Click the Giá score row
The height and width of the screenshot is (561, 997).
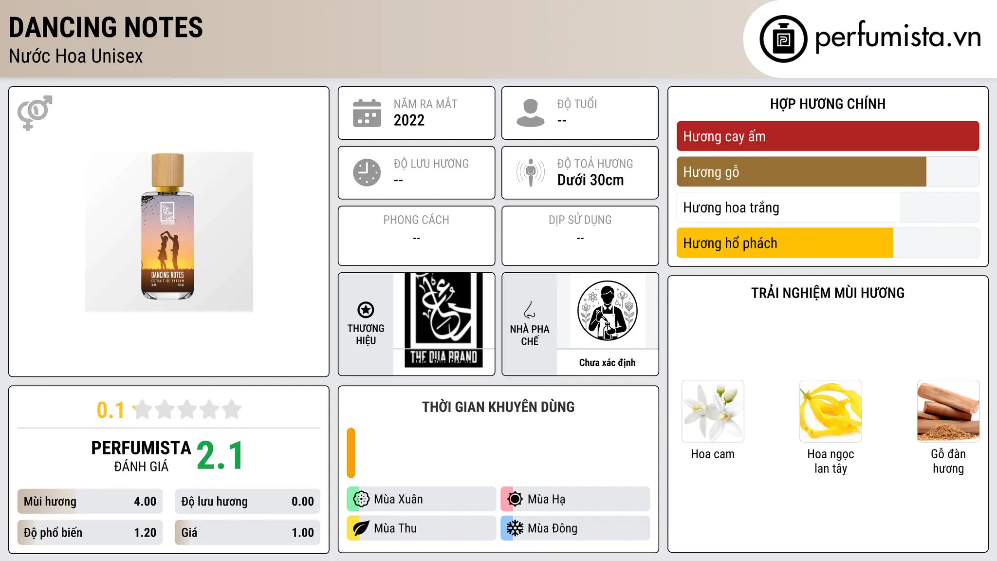click(247, 533)
